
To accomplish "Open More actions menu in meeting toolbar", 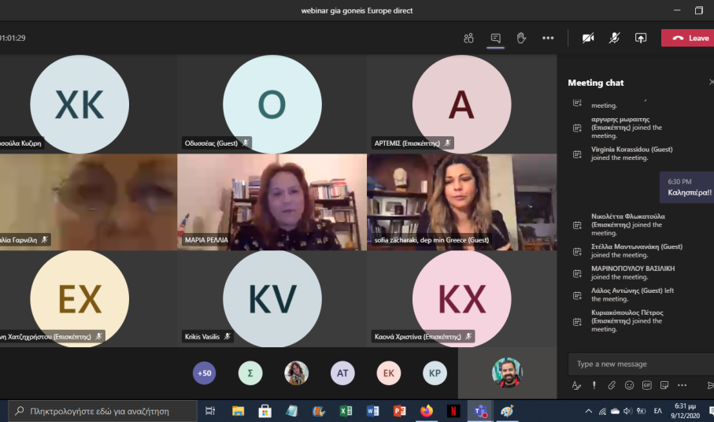I will click(x=548, y=38).
